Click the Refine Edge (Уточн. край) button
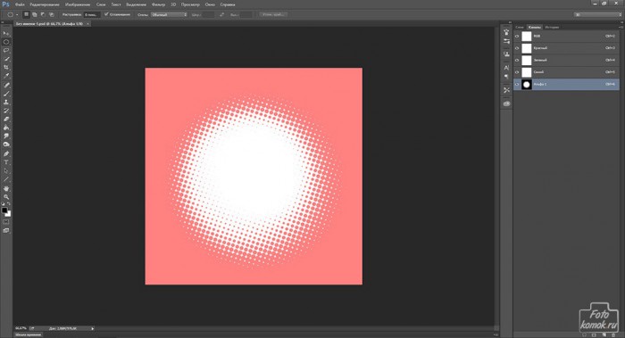Screen dimensions: 625x338 pyautogui.click(x=273, y=15)
